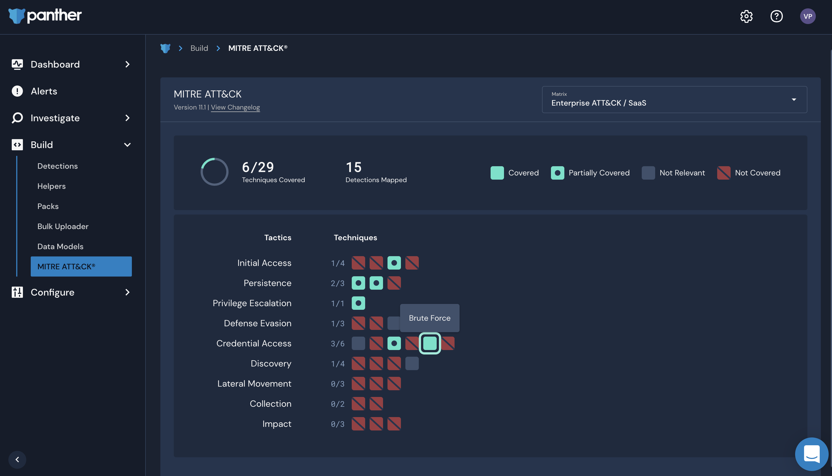The image size is (832, 476).
Task: Click the Build breadcrumb link
Action: point(199,48)
